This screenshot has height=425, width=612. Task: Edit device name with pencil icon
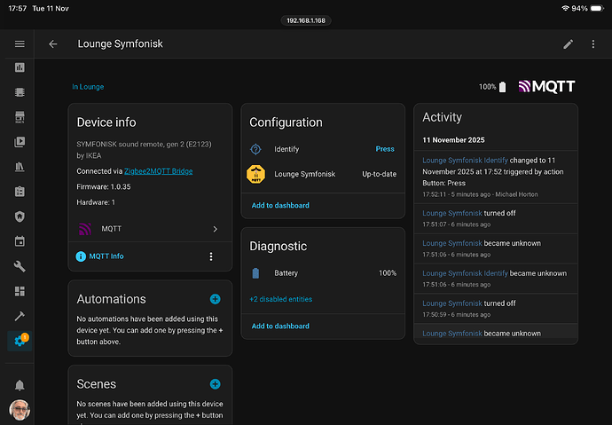[x=569, y=43]
